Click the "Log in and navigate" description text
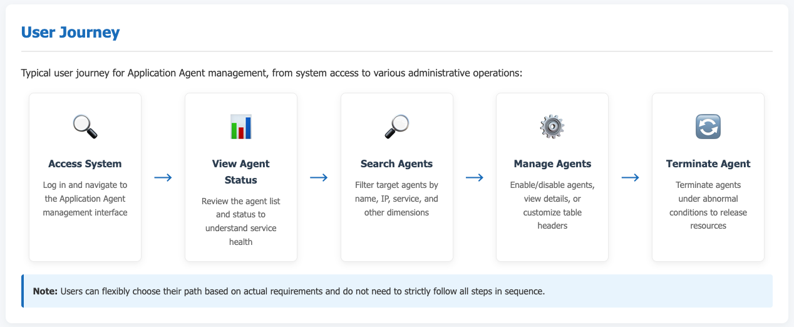The image size is (794, 327). tap(85, 199)
